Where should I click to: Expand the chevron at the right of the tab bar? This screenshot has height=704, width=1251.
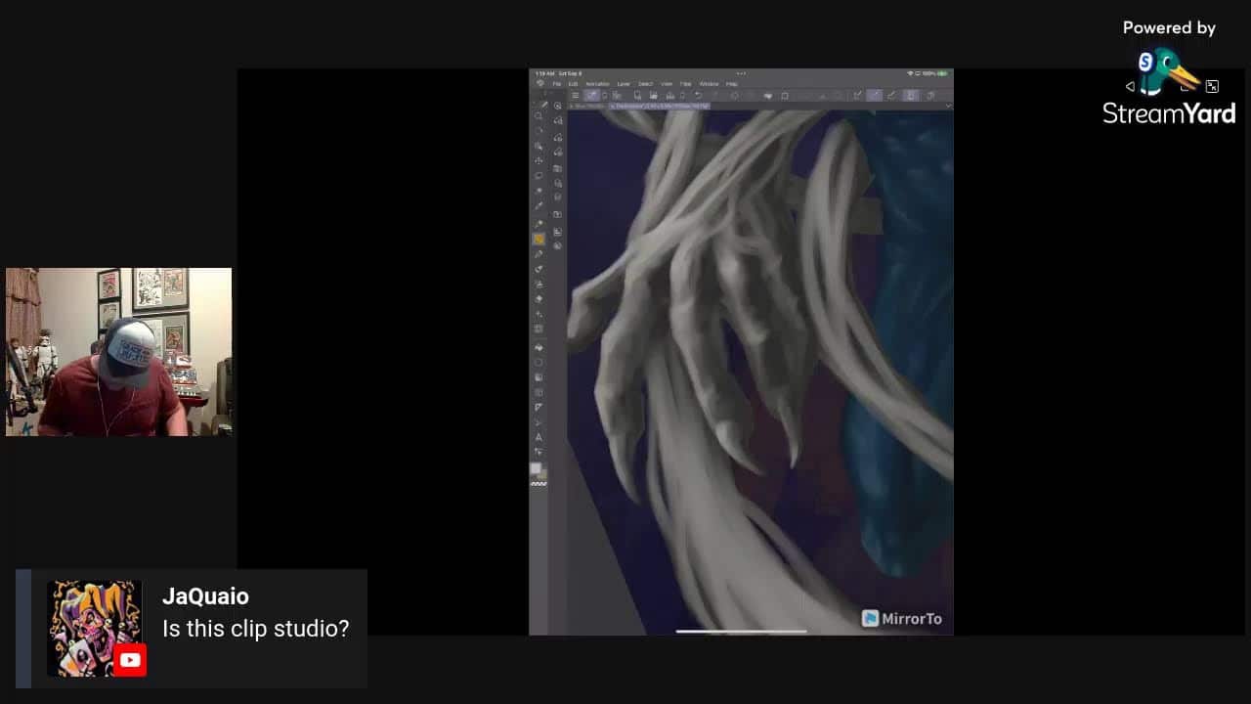click(x=947, y=106)
